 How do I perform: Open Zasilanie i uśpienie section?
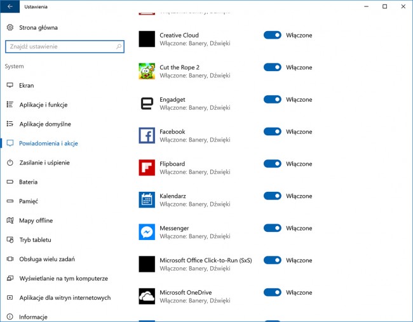click(44, 163)
